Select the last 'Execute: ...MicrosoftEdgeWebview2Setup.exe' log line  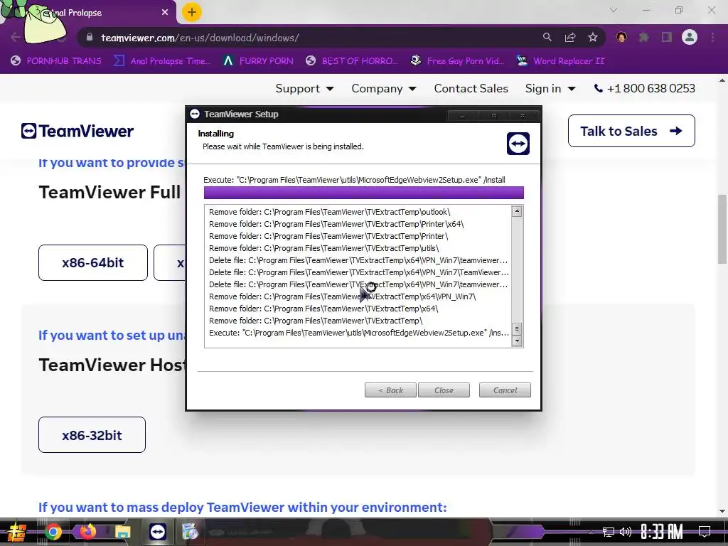(x=358, y=333)
